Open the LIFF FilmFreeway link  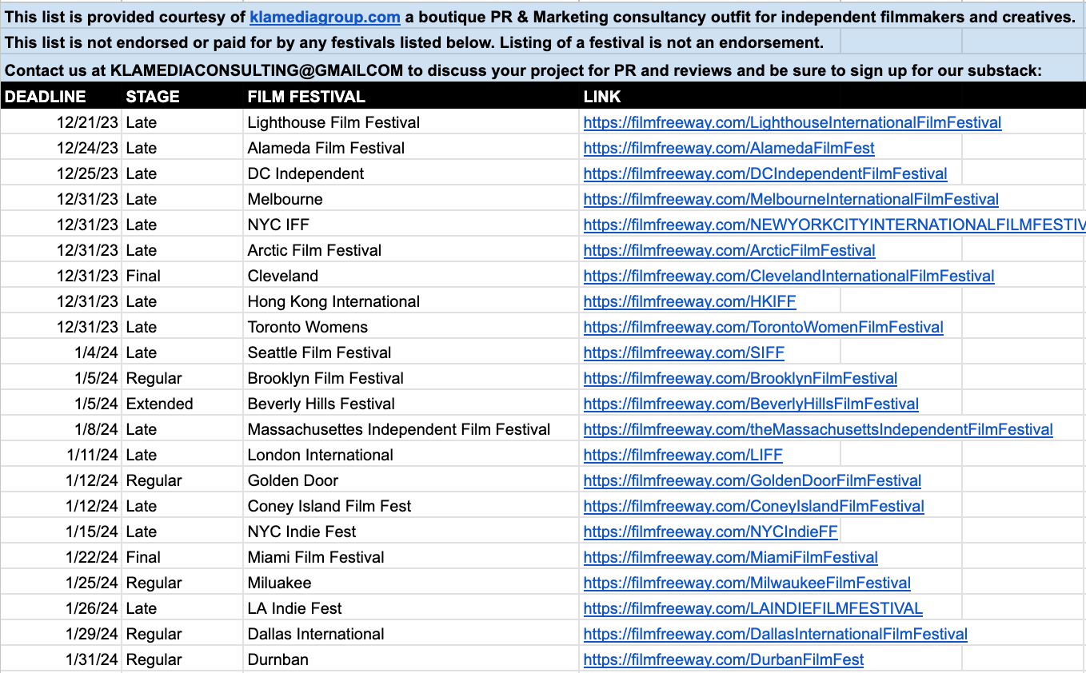(683, 455)
